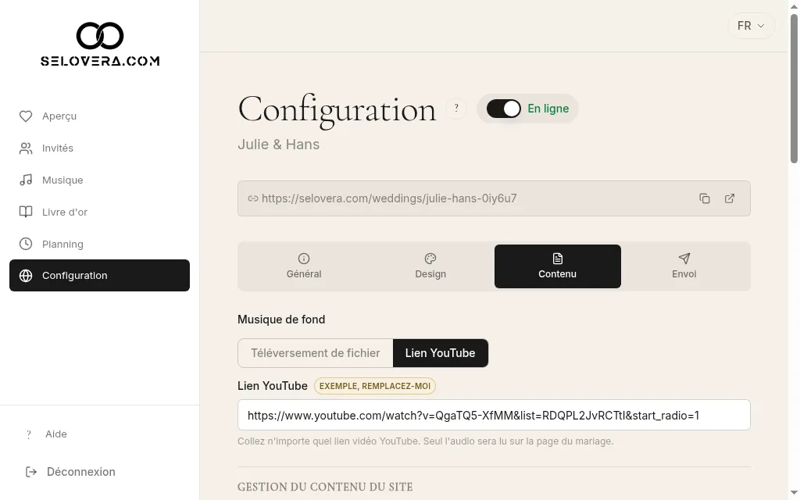Open Musique via the music note icon

click(26, 180)
